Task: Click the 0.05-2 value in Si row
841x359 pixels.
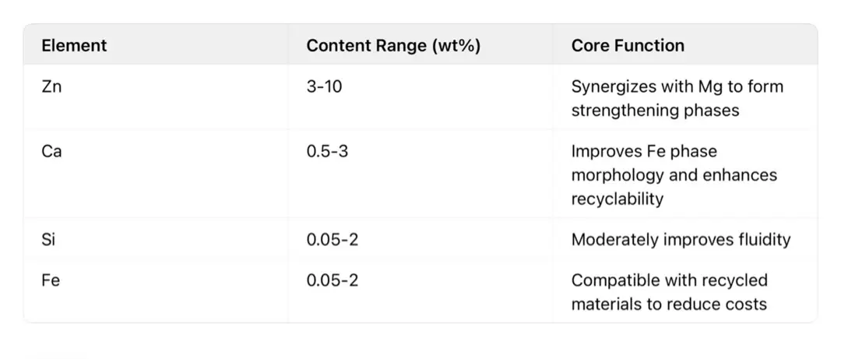Action: point(333,240)
